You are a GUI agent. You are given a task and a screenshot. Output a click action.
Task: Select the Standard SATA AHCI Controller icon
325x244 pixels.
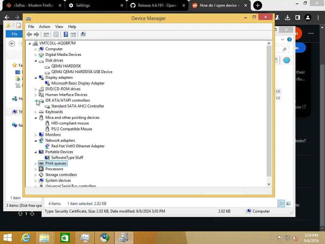(47, 106)
